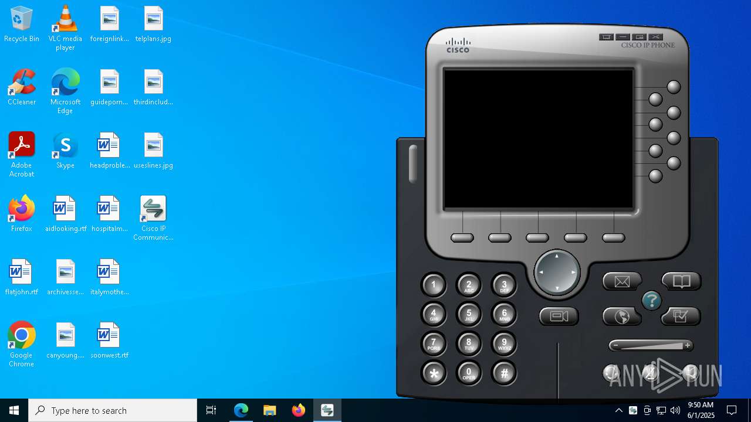Click the second line button from top
The image size is (751, 422).
point(655,100)
